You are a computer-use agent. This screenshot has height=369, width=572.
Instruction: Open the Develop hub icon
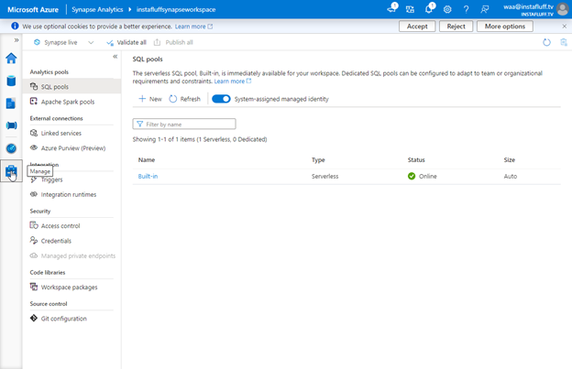click(11, 103)
